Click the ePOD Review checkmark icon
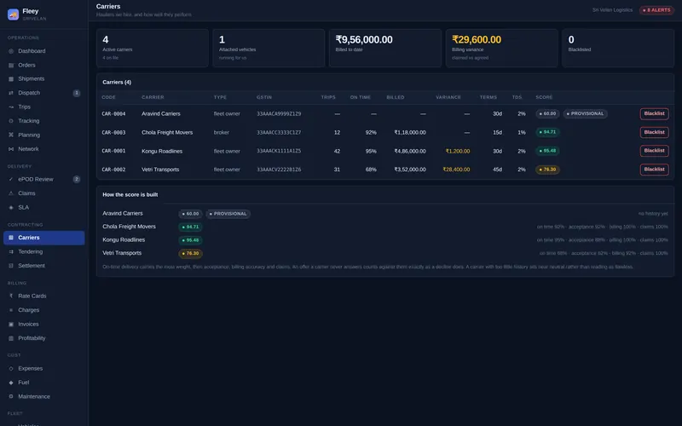This screenshot has height=426, width=682. pos(11,179)
